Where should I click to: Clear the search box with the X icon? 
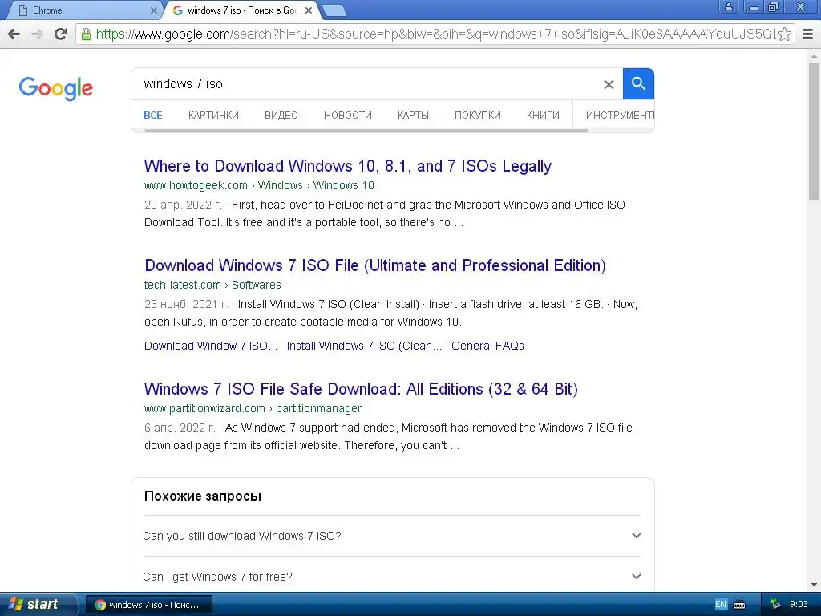609,84
